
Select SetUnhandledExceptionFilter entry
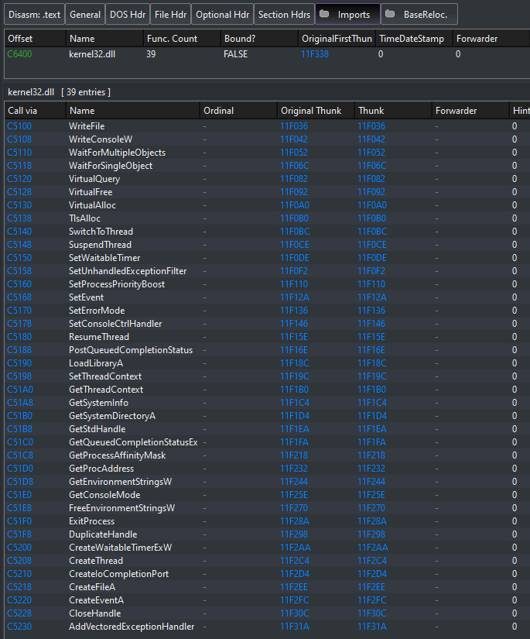267,271
